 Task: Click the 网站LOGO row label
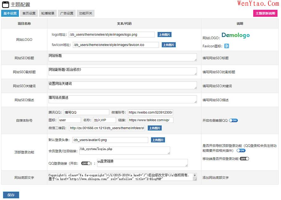24,39
